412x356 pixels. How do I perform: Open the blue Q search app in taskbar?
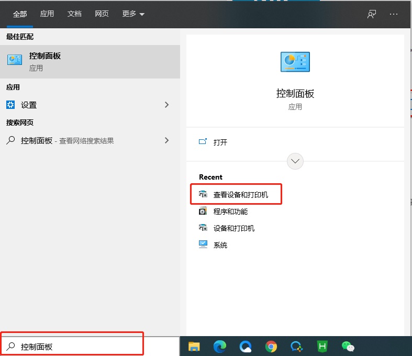click(296, 347)
